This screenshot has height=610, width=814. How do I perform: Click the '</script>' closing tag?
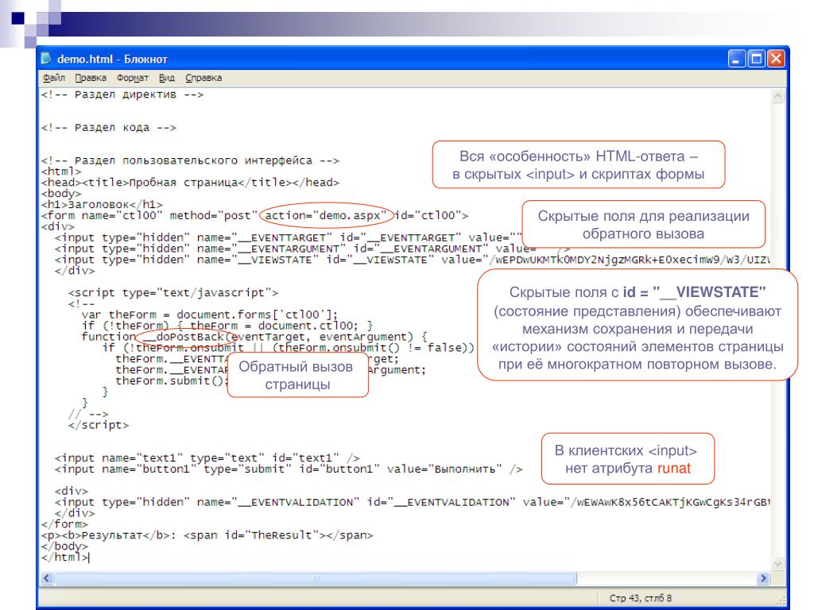98,426
